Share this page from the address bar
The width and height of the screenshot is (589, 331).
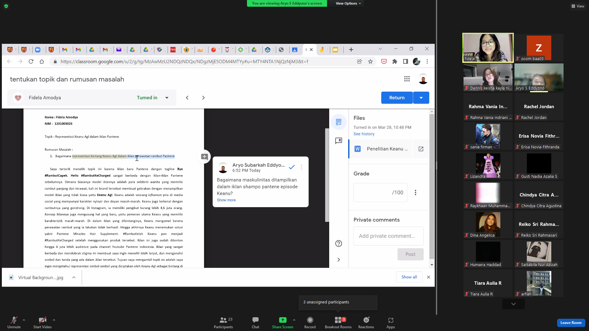point(360,62)
